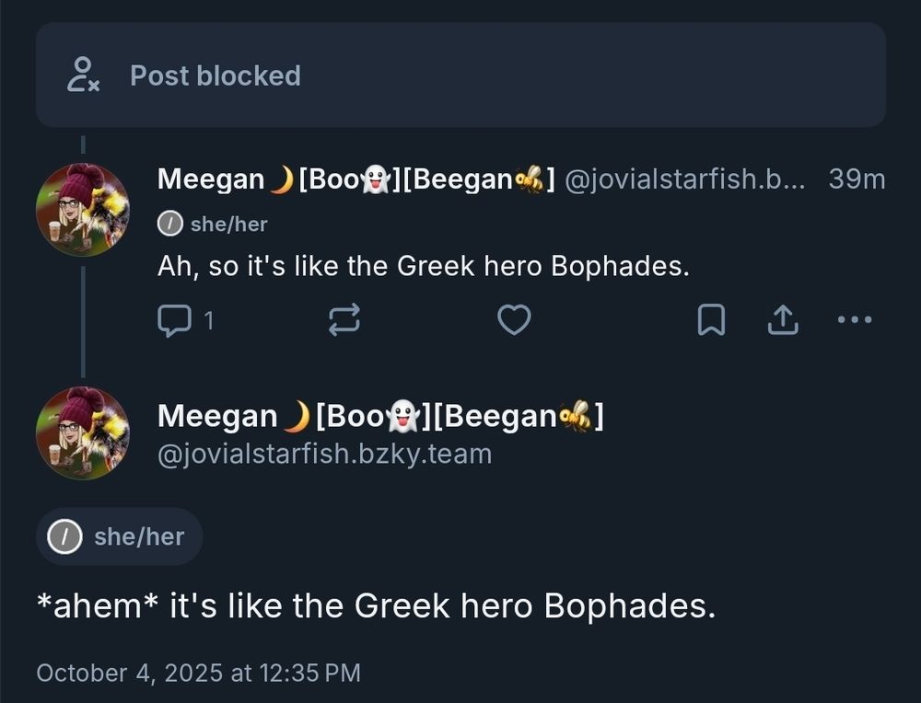
Task: Like the reply with the heart icon
Action: click(x=514, y=320)
